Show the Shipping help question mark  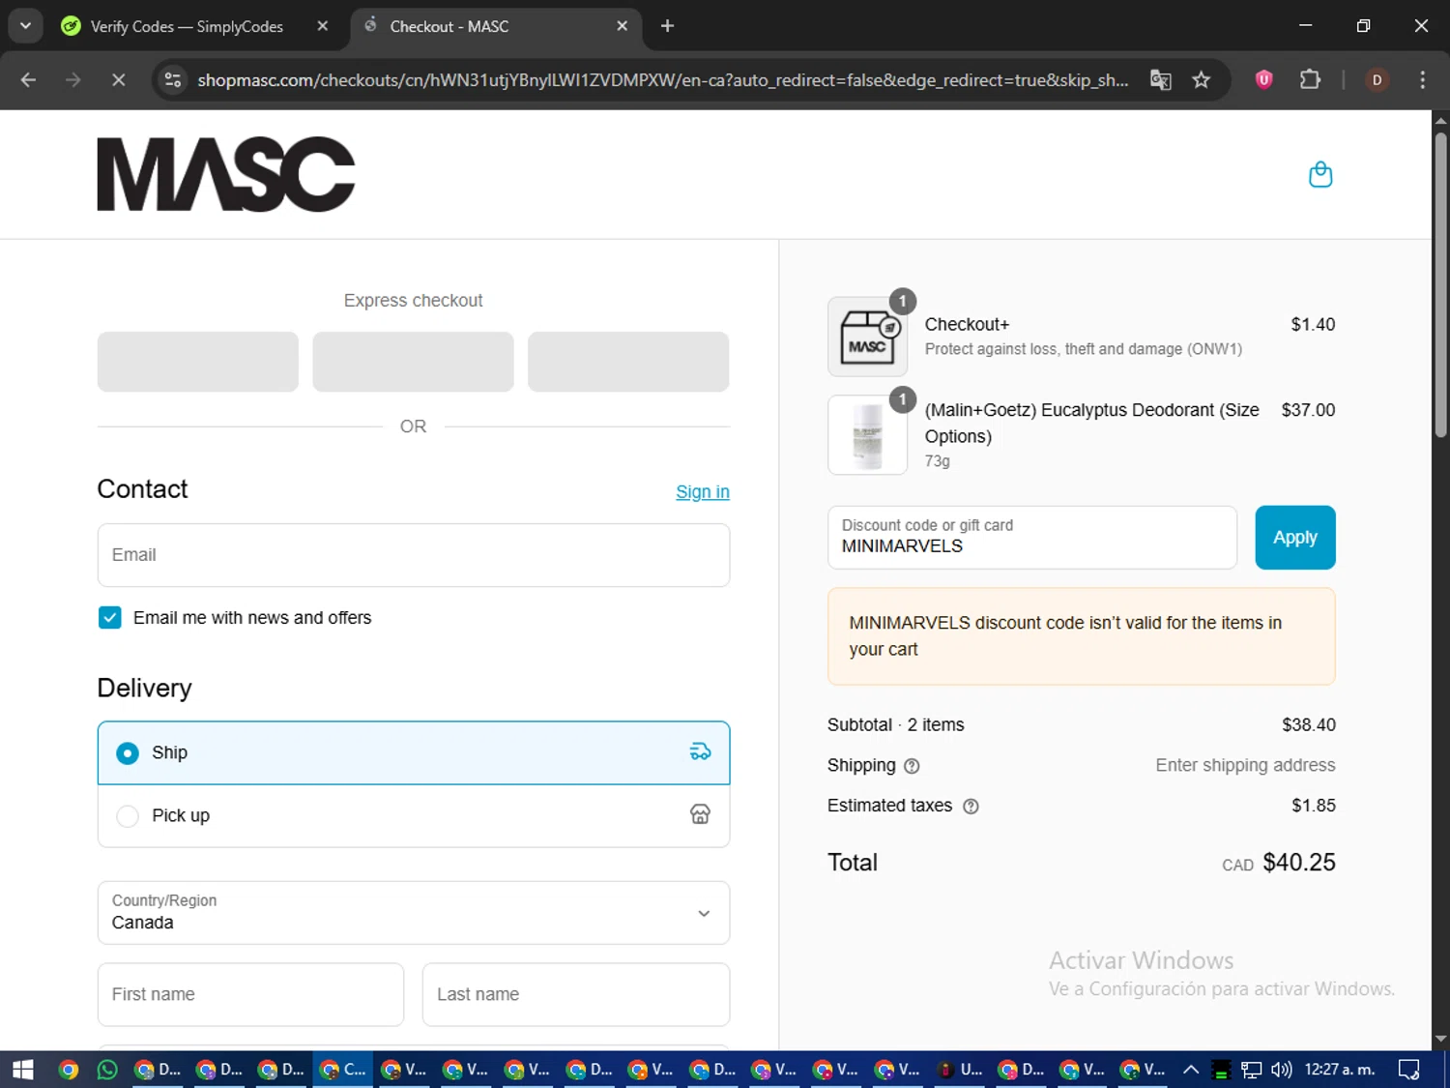tap(912, 766)
